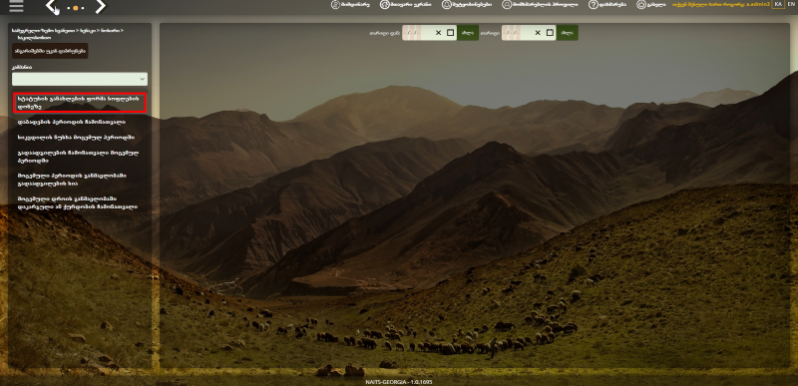Click the question mark help icon
This screenshot has width=798, height=386.
(x=593, y=5)
